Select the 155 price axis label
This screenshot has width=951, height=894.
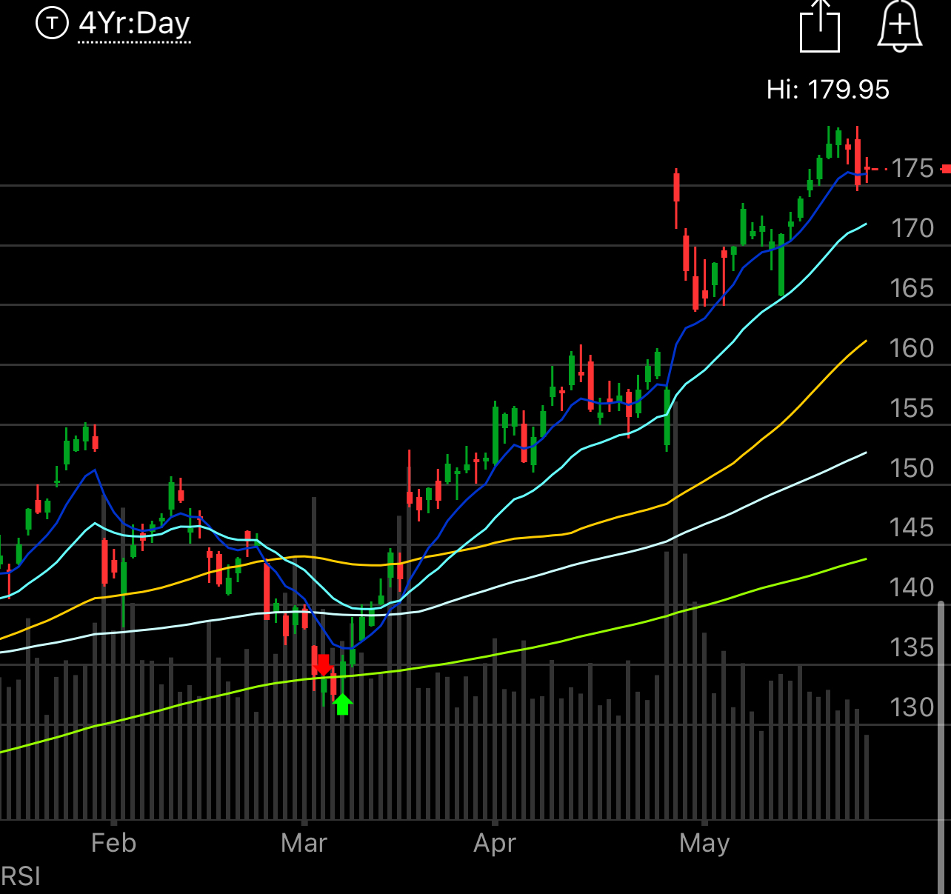[x=912, y=408]
